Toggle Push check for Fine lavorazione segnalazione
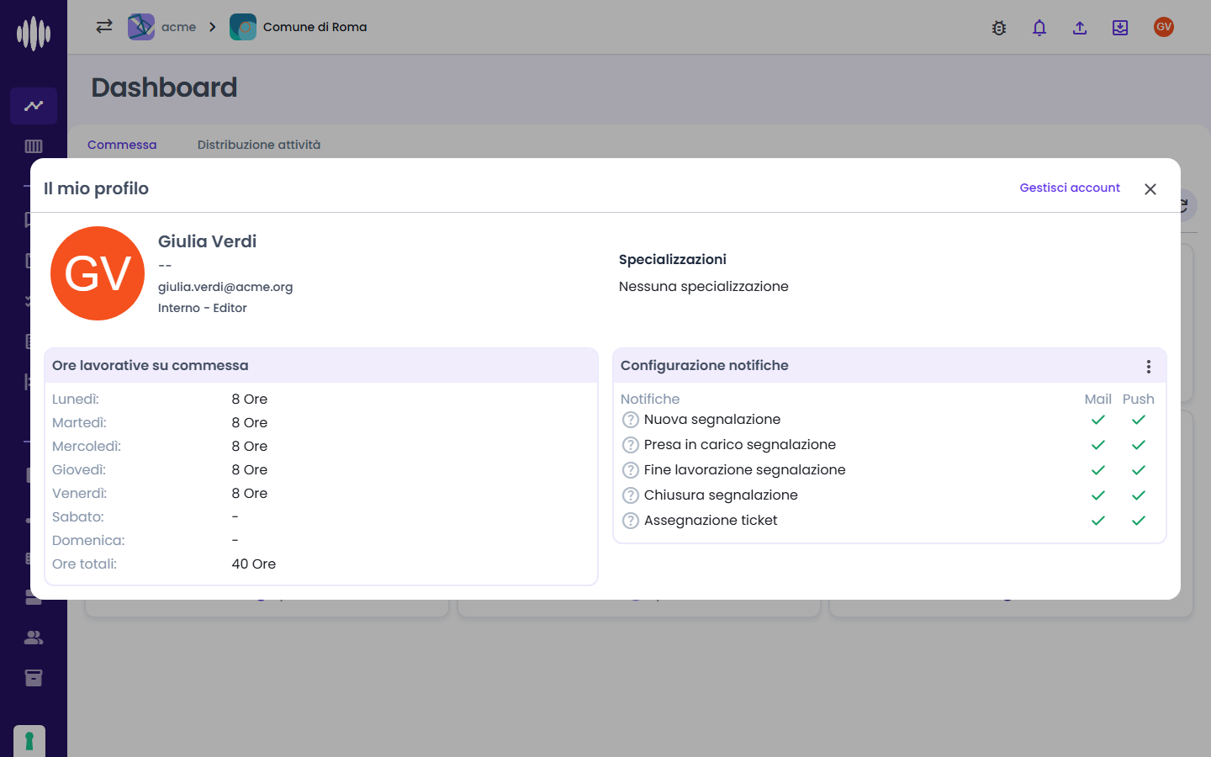The image size is (1211, 757). 1139,470
